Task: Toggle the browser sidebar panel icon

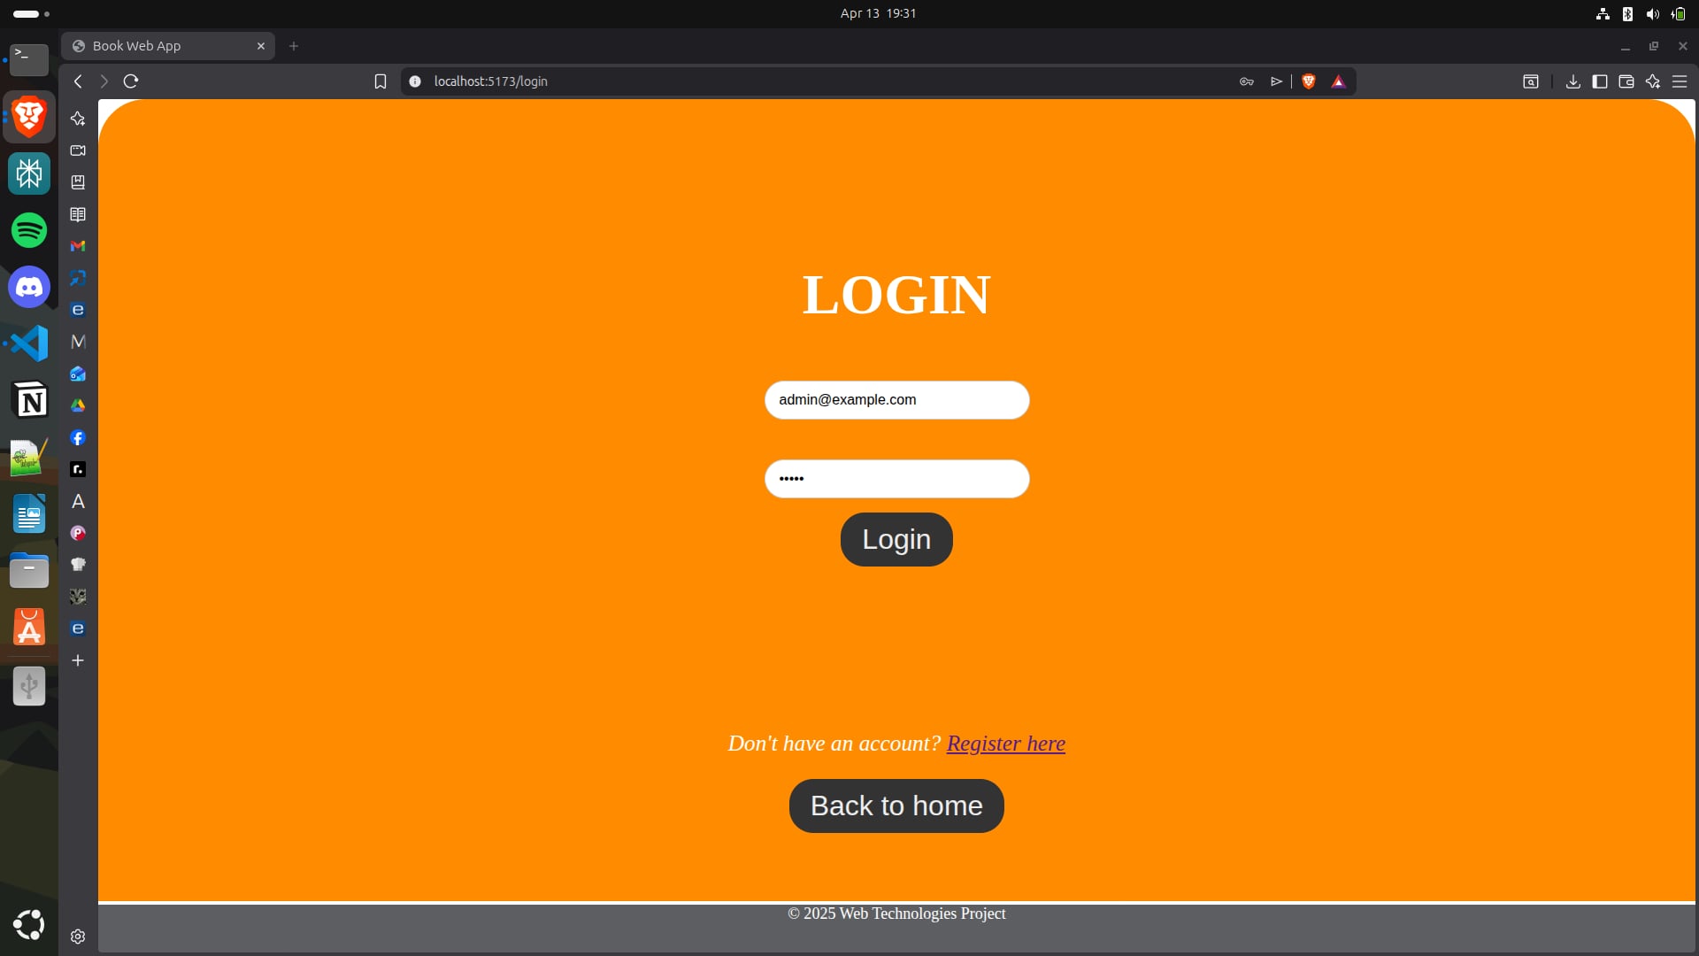Action: coord(1599,81)
